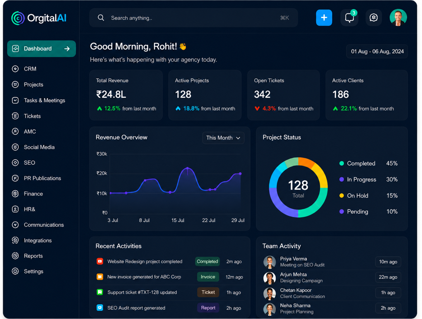Screen dimensions: 422x319
Task: Click the green support ticket activity icon
Action: 100,292
